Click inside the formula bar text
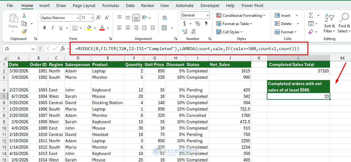Viewport: 351px width, 162px height. [187, 49]
